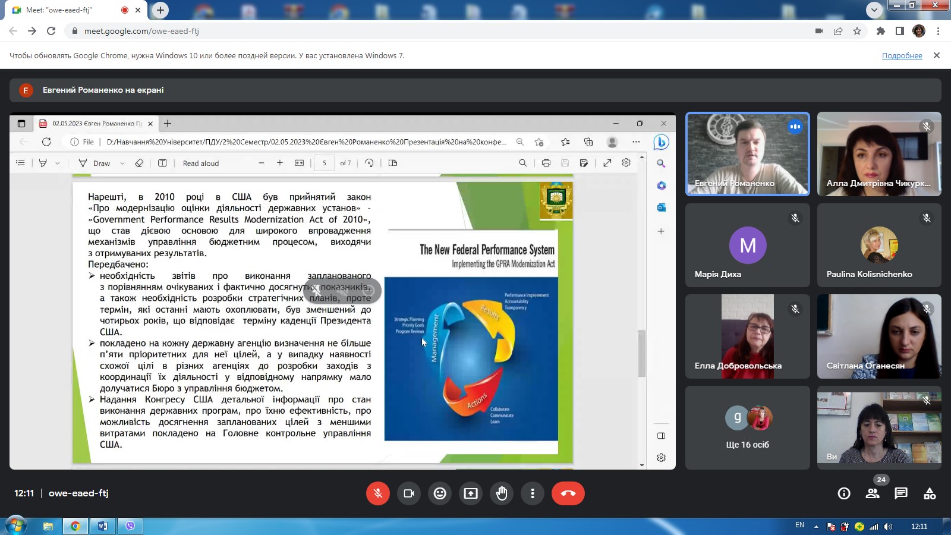This screenshot has height=535, width=951.
Task: Show hidden system tray icons
Action: pyautogui.click(x=816, y=527)
